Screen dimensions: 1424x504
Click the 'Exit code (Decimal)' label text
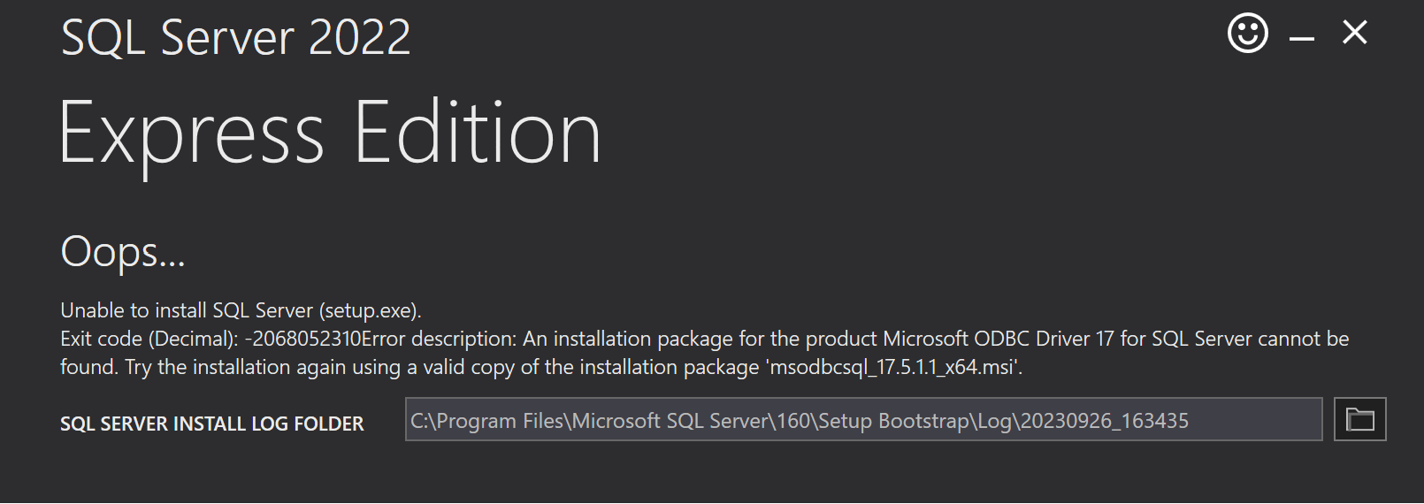tap(149, 339)
